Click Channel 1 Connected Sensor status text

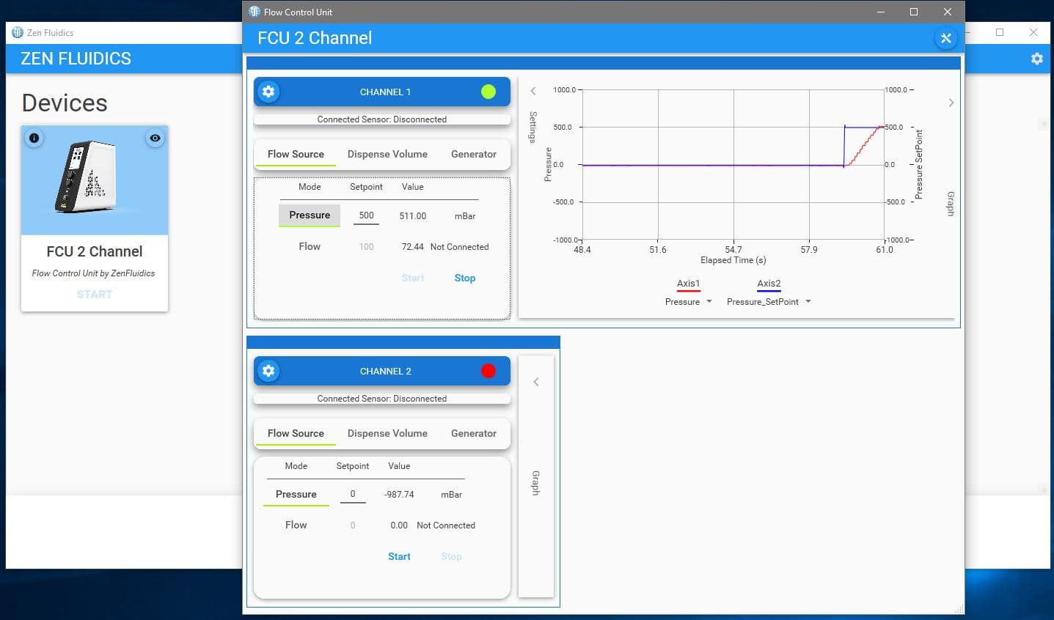coord(382,119)
